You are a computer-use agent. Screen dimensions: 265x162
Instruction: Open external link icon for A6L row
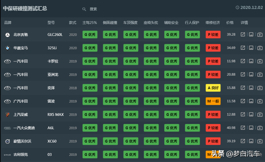(243, 128)
